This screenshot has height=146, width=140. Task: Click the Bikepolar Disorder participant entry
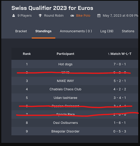coord(65,131)
